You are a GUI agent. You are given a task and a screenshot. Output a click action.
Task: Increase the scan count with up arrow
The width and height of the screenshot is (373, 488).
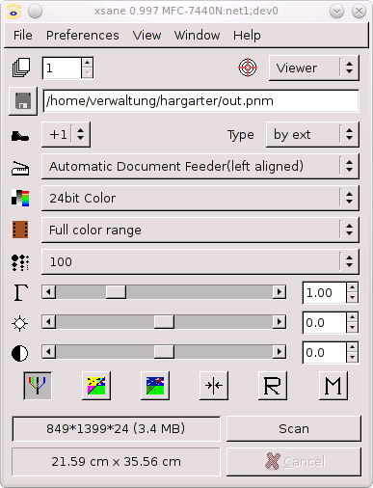[87, 63]
